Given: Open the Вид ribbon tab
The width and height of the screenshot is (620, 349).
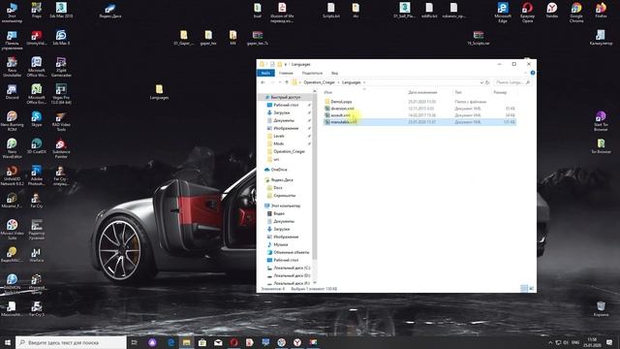Looking at the screenshot, I should pos(334,74).
